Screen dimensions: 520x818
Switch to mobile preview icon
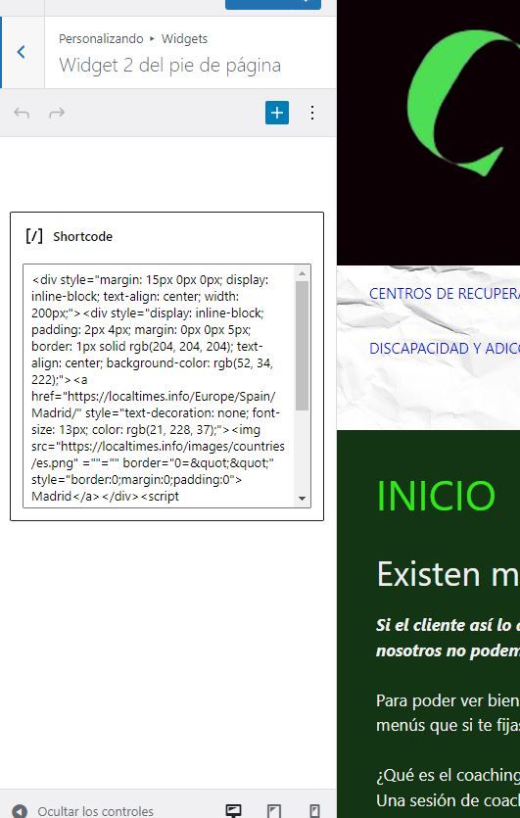(x=314, y=811)
